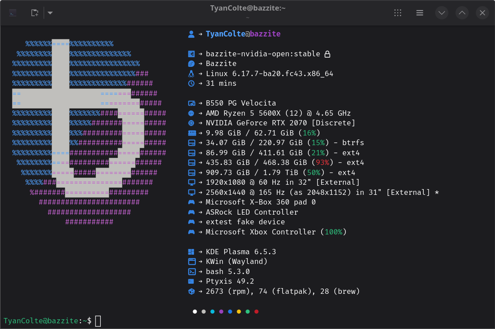Click the shell icon beside bash 5.3.0
495x329 pixels.
click(192, 271)
